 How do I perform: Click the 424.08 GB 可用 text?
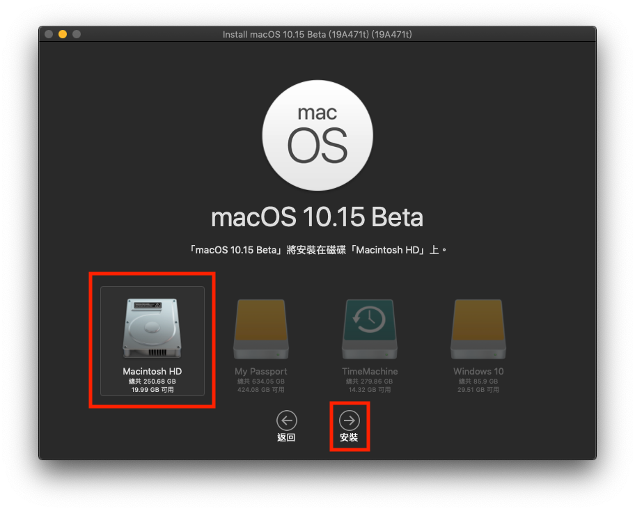click(261, 390)
